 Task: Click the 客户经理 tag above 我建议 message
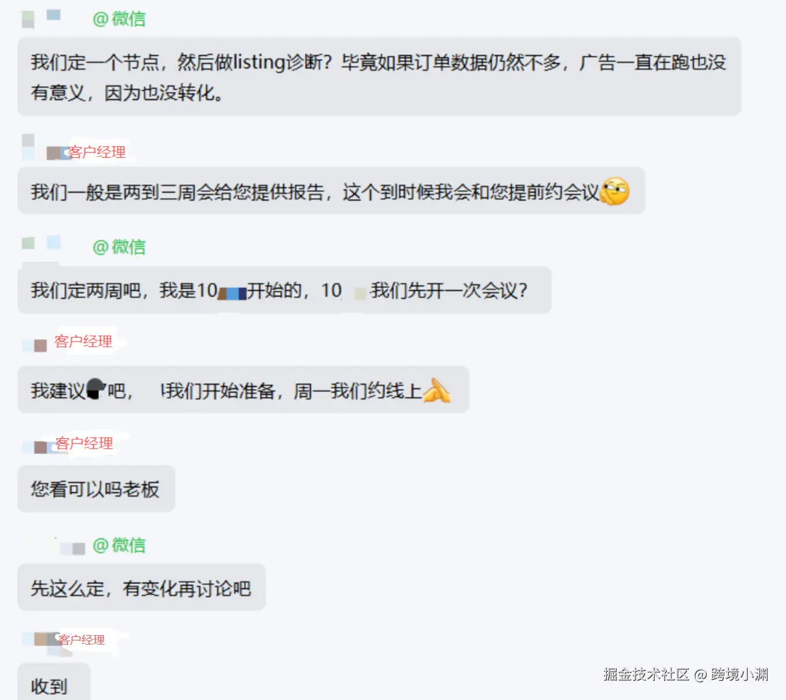pyautogui.click(x=83, y=342)
